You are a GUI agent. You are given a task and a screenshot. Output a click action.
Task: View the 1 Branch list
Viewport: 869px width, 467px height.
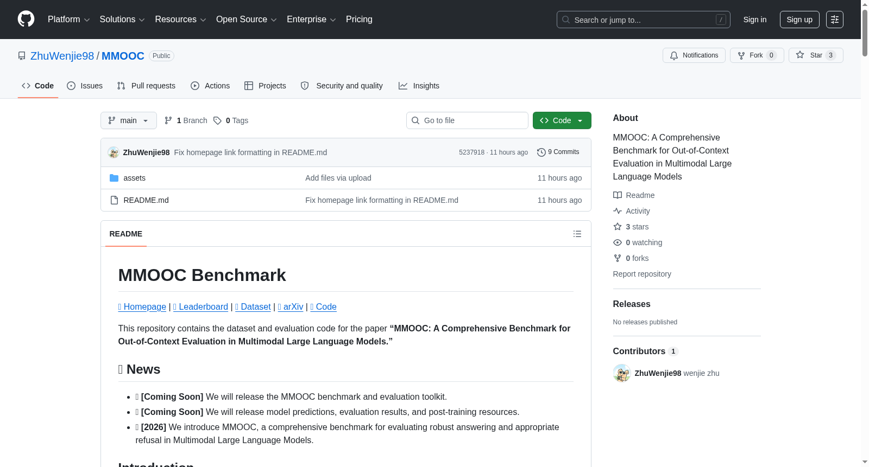coord(186,120)
